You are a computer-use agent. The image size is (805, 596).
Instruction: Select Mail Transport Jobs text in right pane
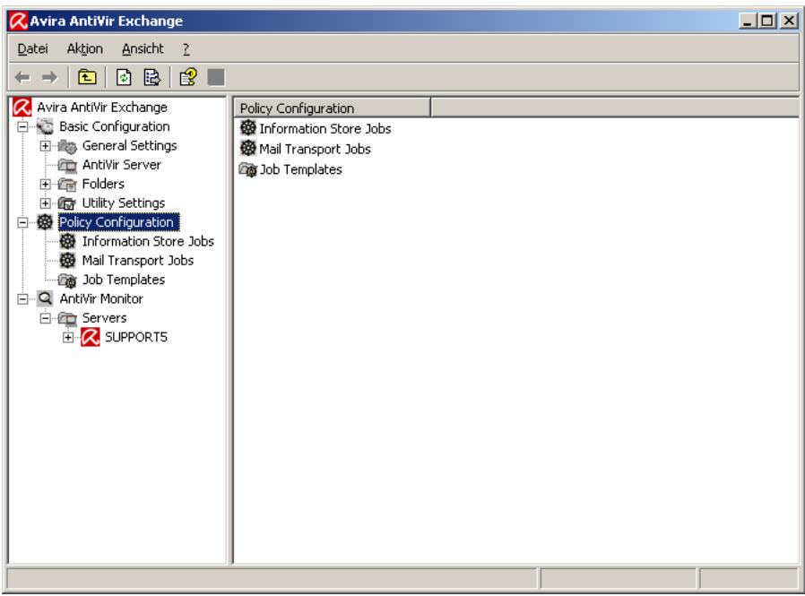click(315, 150)
